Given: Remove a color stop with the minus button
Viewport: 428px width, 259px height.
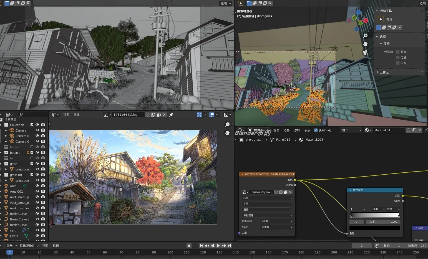Looking at the screenshot, I should [357, 209].
